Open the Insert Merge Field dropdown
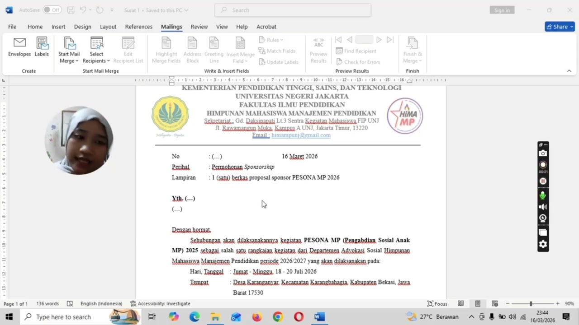The height and width of the screenshot is (325, 579). [240, 50]
